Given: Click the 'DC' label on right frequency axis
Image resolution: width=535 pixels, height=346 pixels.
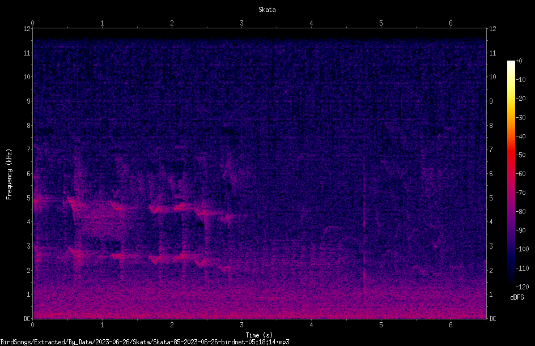Looking at the screenshot, I should click(x=492, y=319).
